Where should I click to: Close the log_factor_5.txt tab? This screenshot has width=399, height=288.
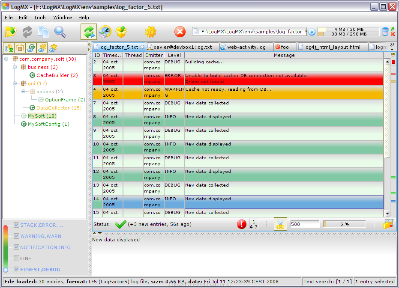pyautogui.click(x=142, y=47)
